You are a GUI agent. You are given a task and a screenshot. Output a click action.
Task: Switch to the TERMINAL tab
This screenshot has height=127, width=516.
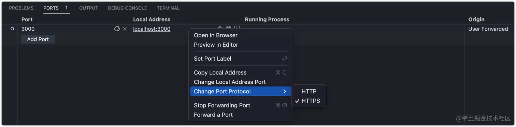(x=168, y=8)
